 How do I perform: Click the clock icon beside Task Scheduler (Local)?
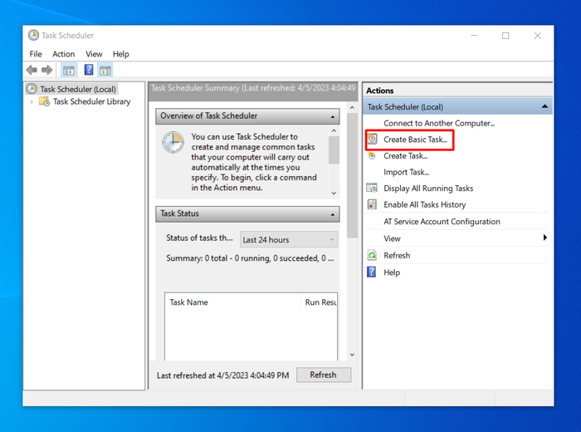coord(32,89)
